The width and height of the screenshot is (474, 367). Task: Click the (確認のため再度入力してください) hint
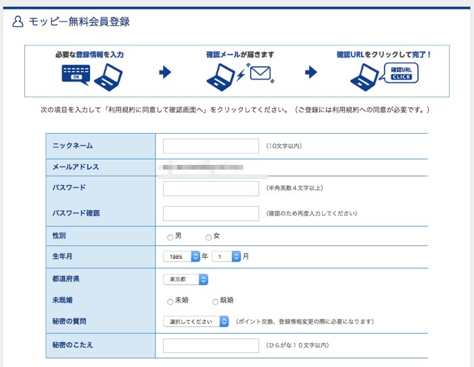click(312, 214)
